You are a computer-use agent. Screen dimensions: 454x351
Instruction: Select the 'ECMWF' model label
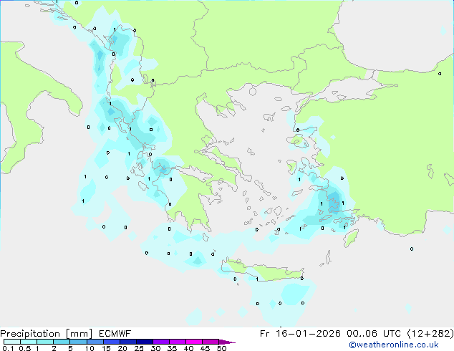[115, 334]
